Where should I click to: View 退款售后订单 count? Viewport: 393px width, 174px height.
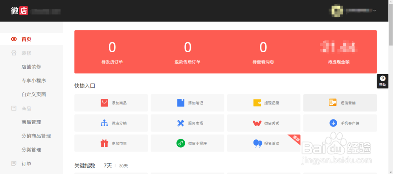click(x=187, y=47)
